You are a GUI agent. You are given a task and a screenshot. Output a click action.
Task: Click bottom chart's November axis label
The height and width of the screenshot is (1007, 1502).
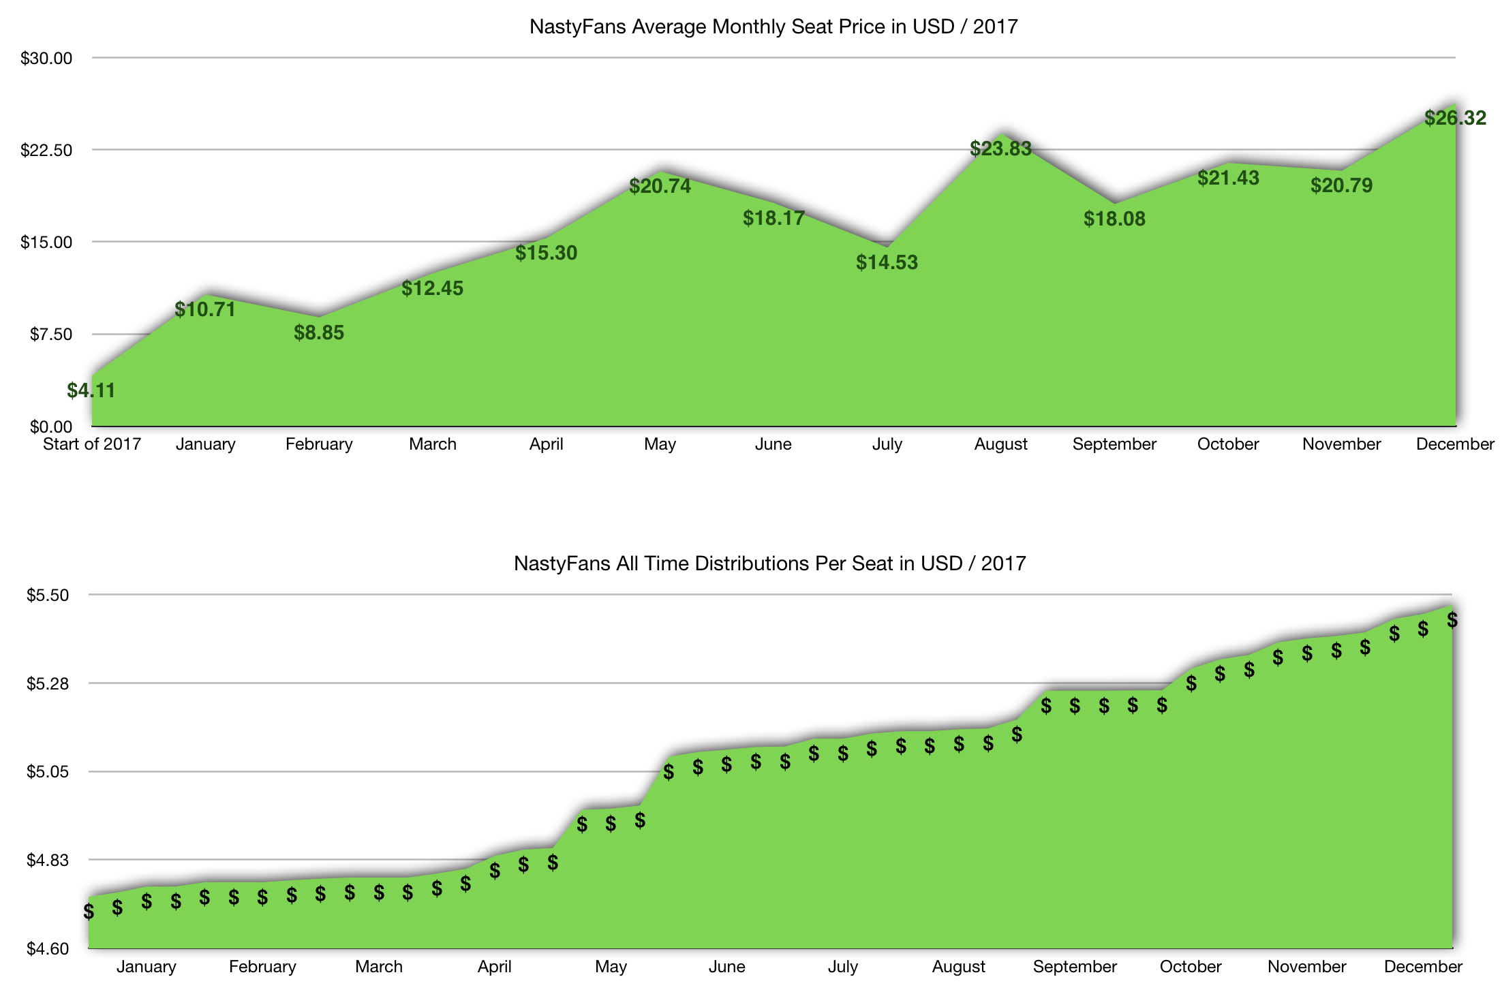[1307, 967]
